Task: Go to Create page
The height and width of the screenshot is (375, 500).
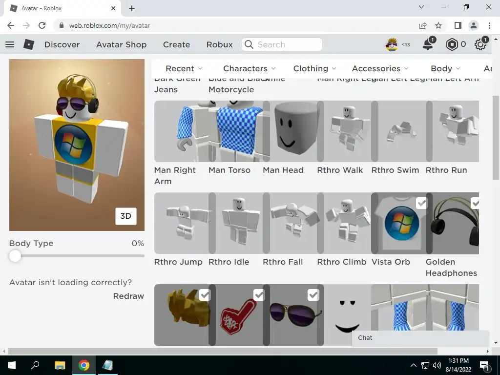Action: [176, 44]
